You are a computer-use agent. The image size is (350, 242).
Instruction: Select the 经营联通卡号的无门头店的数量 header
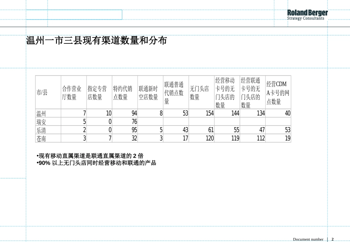coord(253,92)
